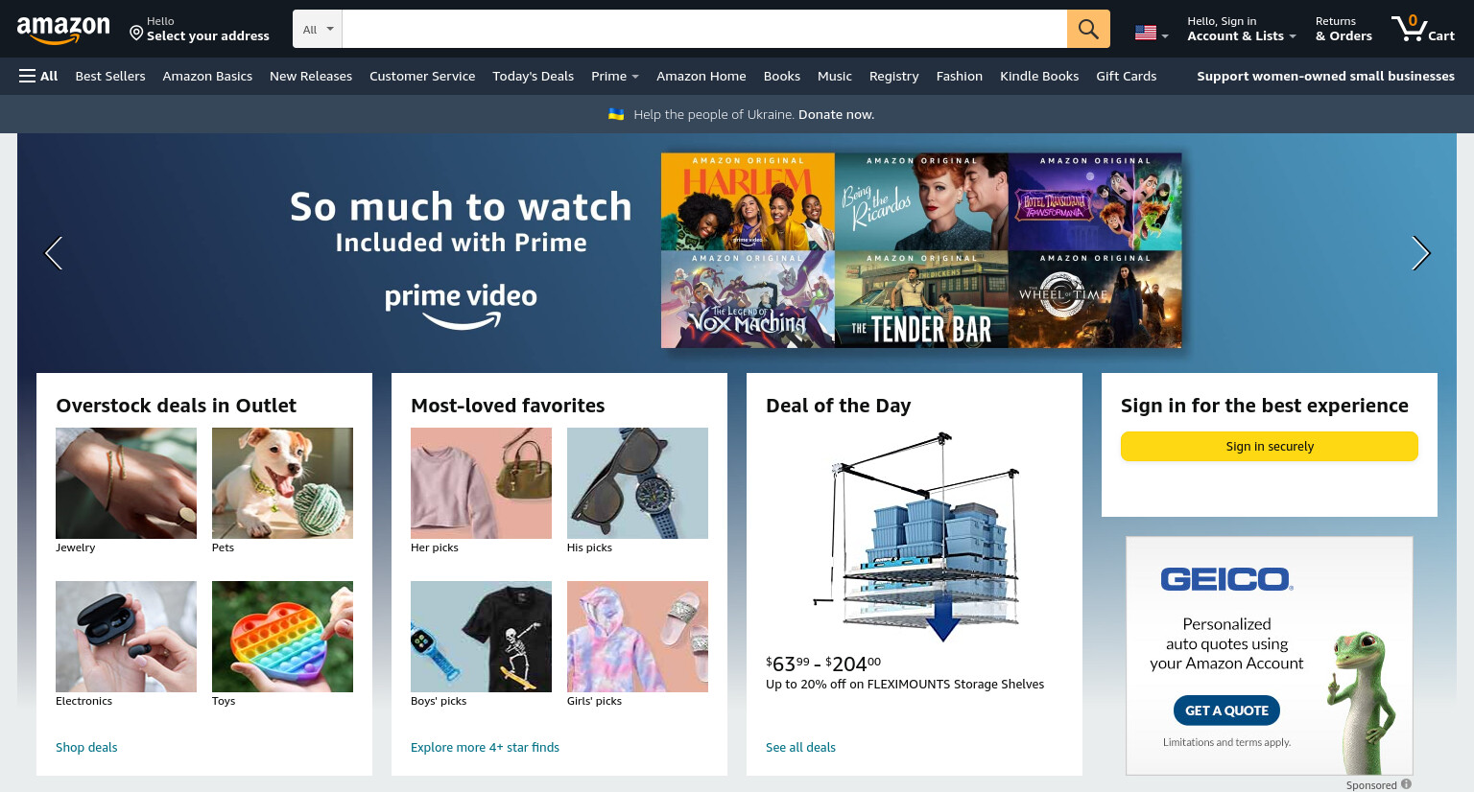This screenshot has height=792, width=1474.
Task: Open Hotel Transylvania Transformania thumbnail
Action: click(x=1095, y=201)
